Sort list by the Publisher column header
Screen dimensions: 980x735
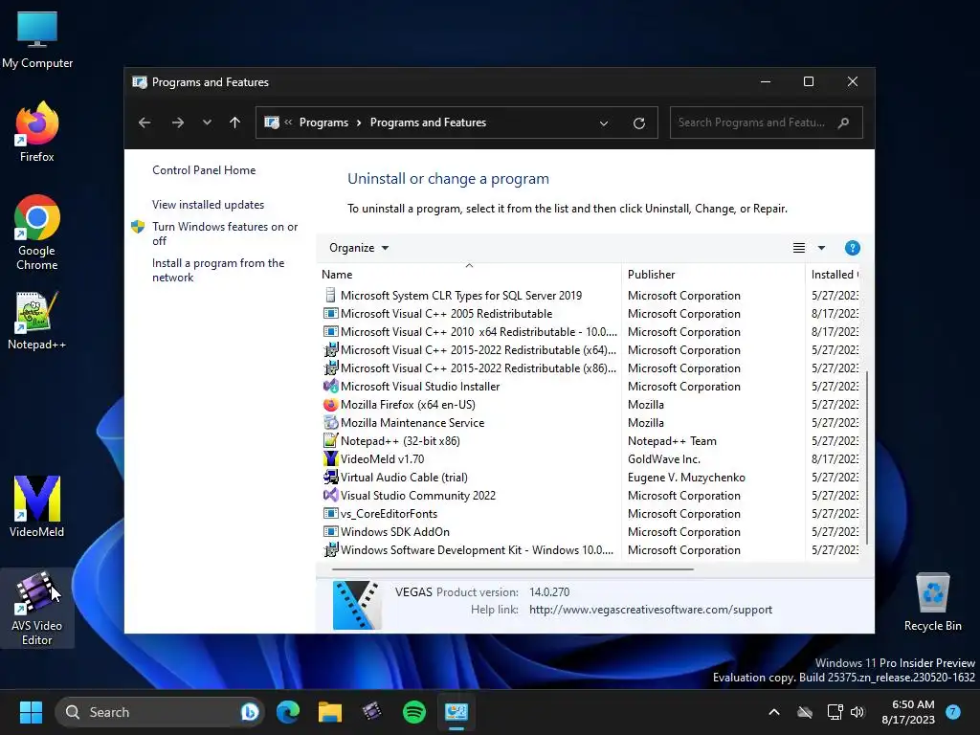tap(713, 275)
